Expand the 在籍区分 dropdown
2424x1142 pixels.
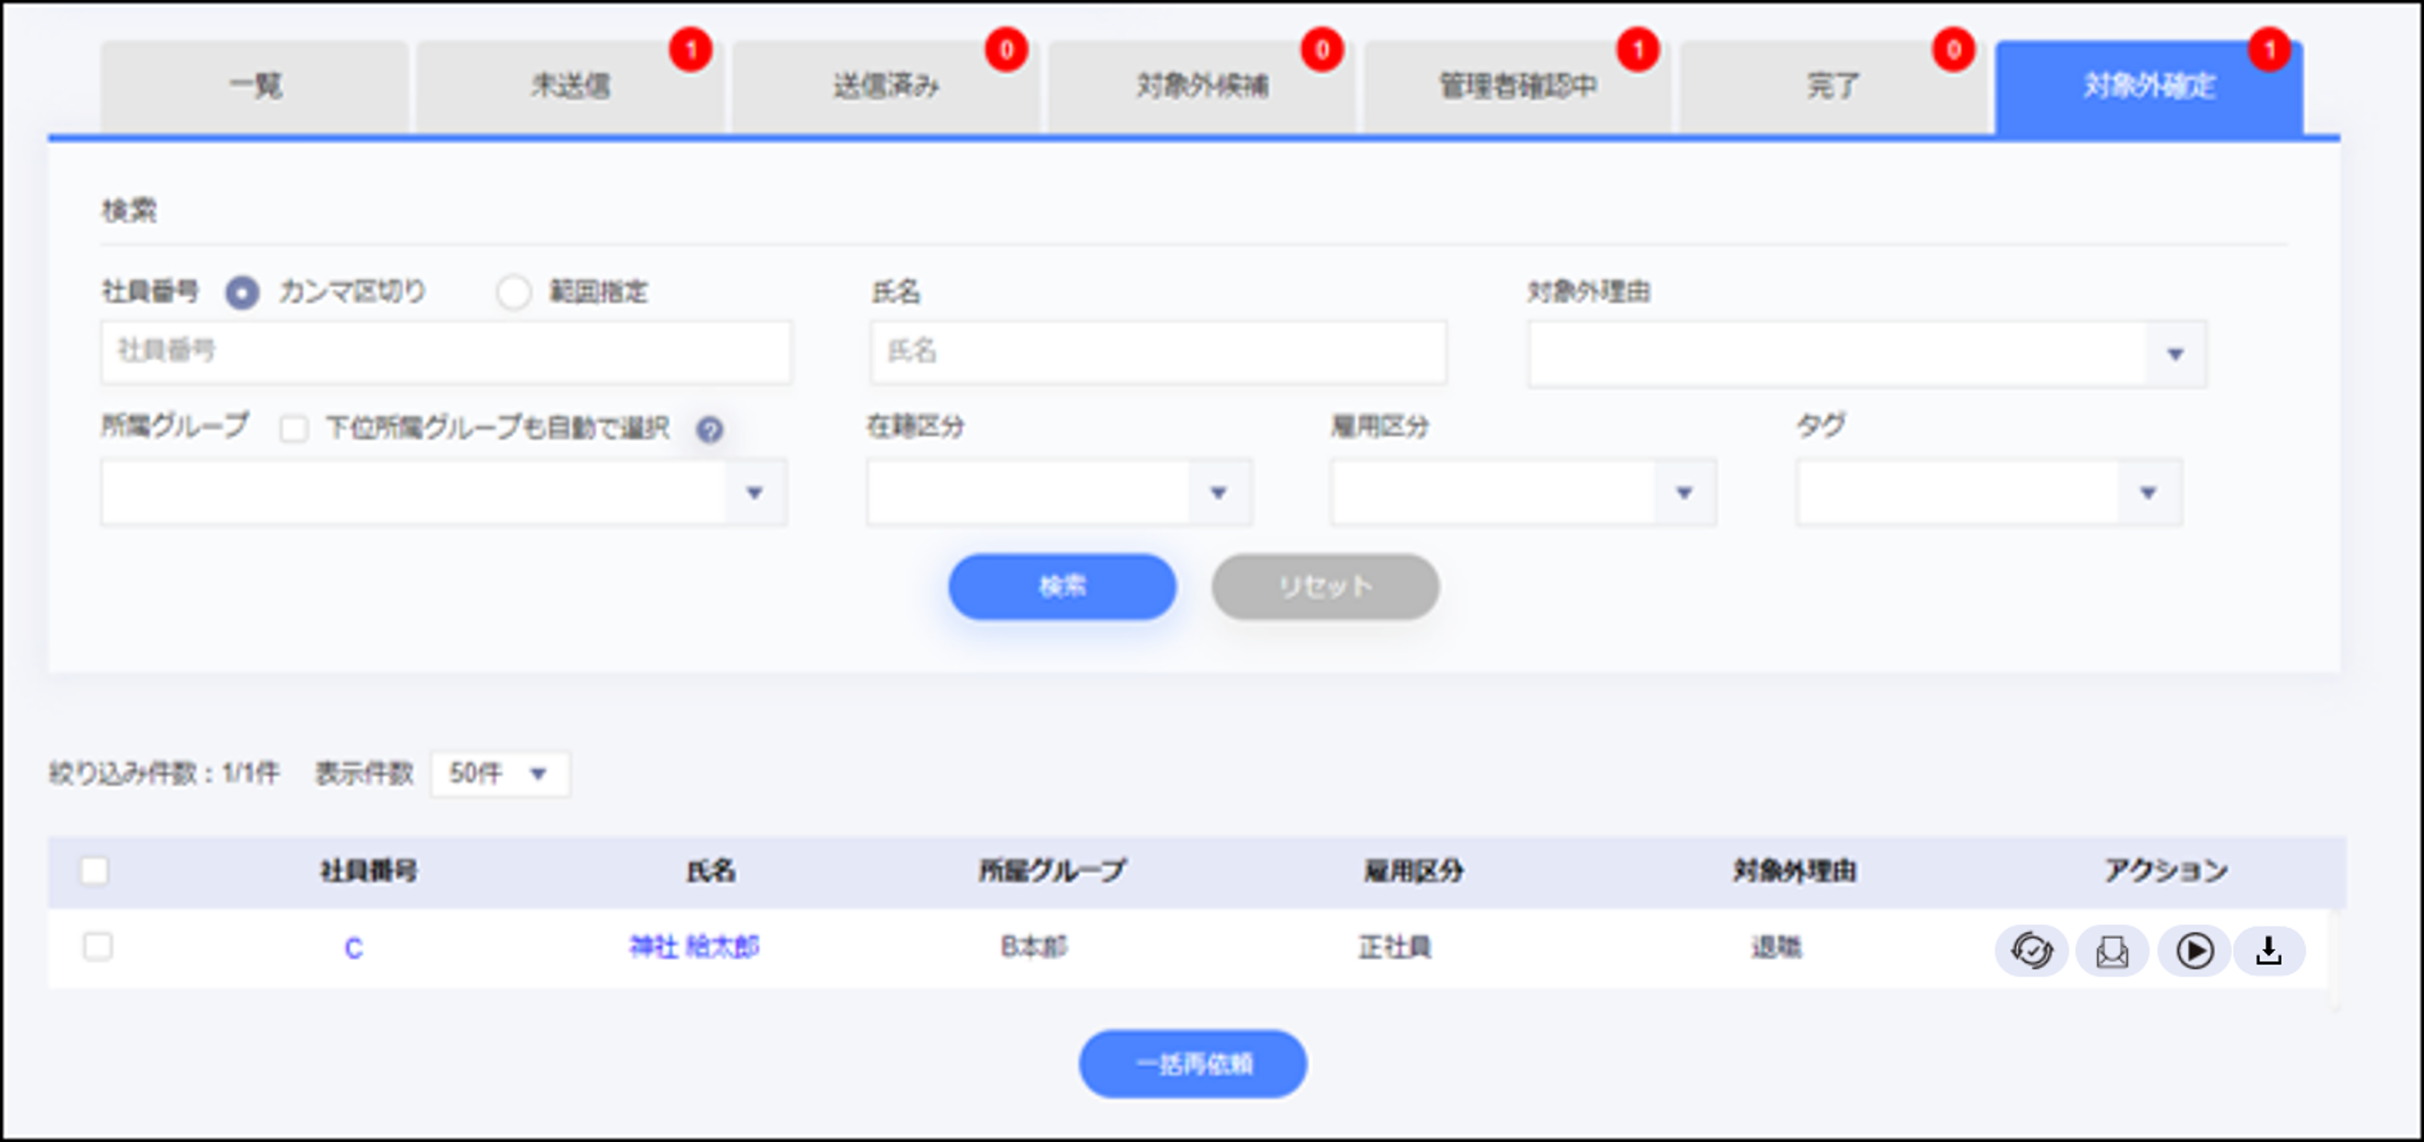tap(1220, 491)
